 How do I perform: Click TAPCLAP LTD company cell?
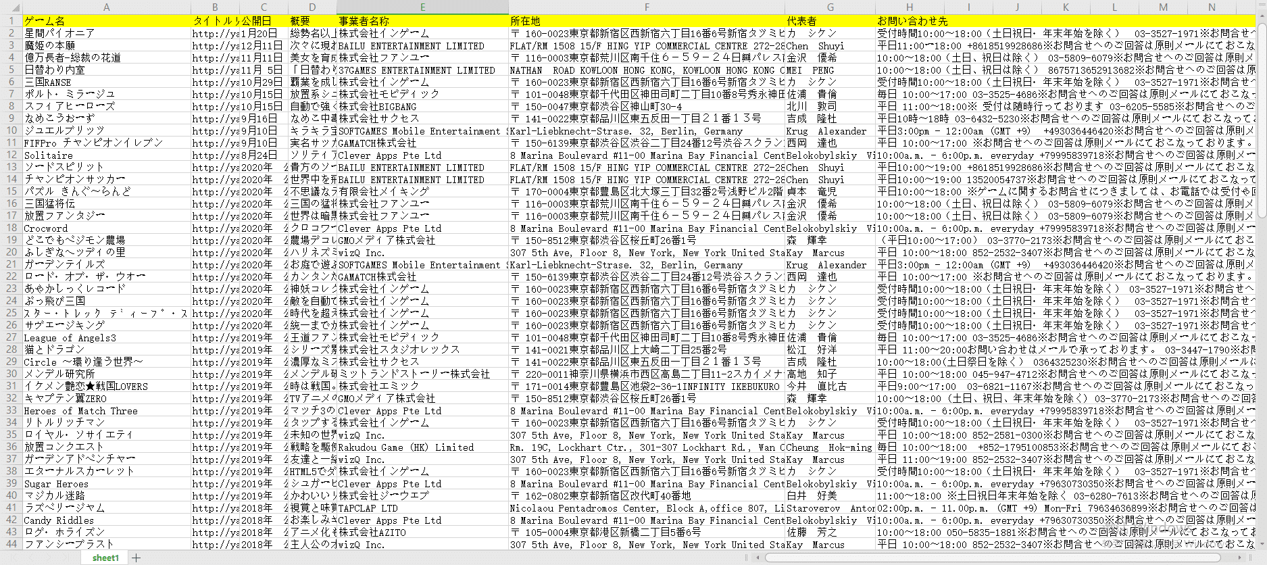pos(422,508)
